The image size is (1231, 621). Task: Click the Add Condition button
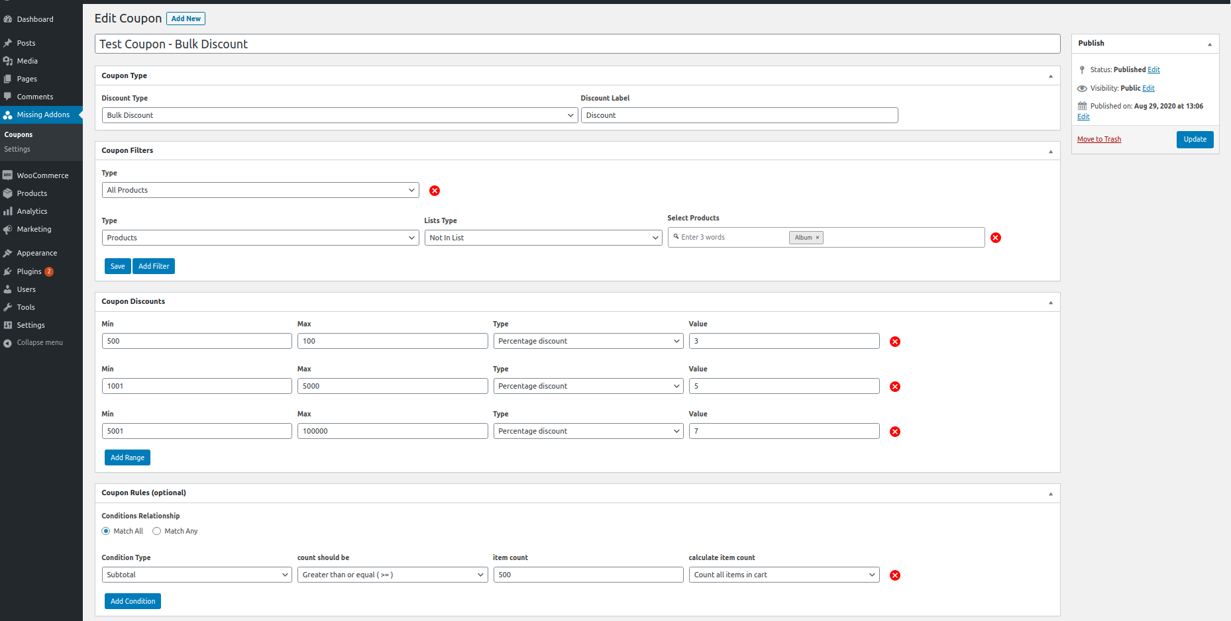133,601
